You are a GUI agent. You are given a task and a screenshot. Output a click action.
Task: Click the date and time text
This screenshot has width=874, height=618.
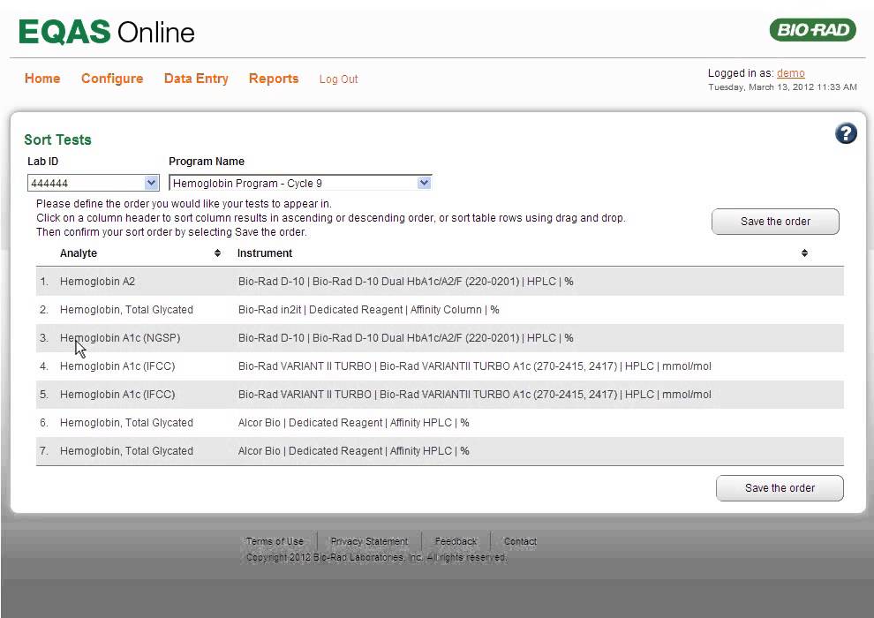[x=782, y=87]
